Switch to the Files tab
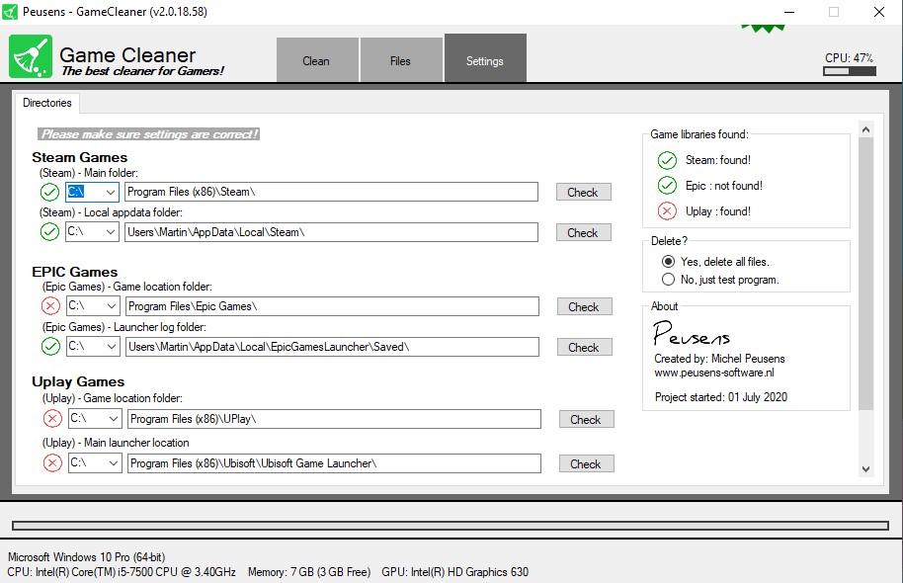Viewport: 903px width, 583px height. tap(401, 60)
